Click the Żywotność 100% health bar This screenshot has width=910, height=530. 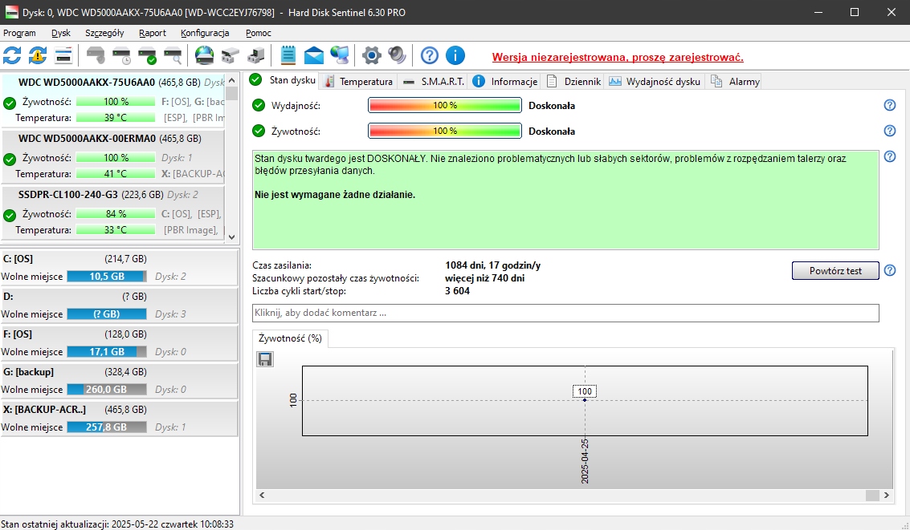(445, 131)
